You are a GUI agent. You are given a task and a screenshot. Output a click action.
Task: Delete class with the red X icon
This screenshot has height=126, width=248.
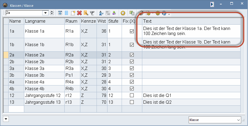pos(79,13)
